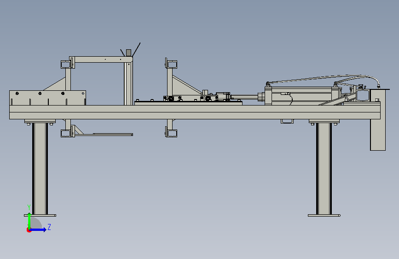
Task: Click the green Y axis arrow of the triad
Action: point(29,221)
